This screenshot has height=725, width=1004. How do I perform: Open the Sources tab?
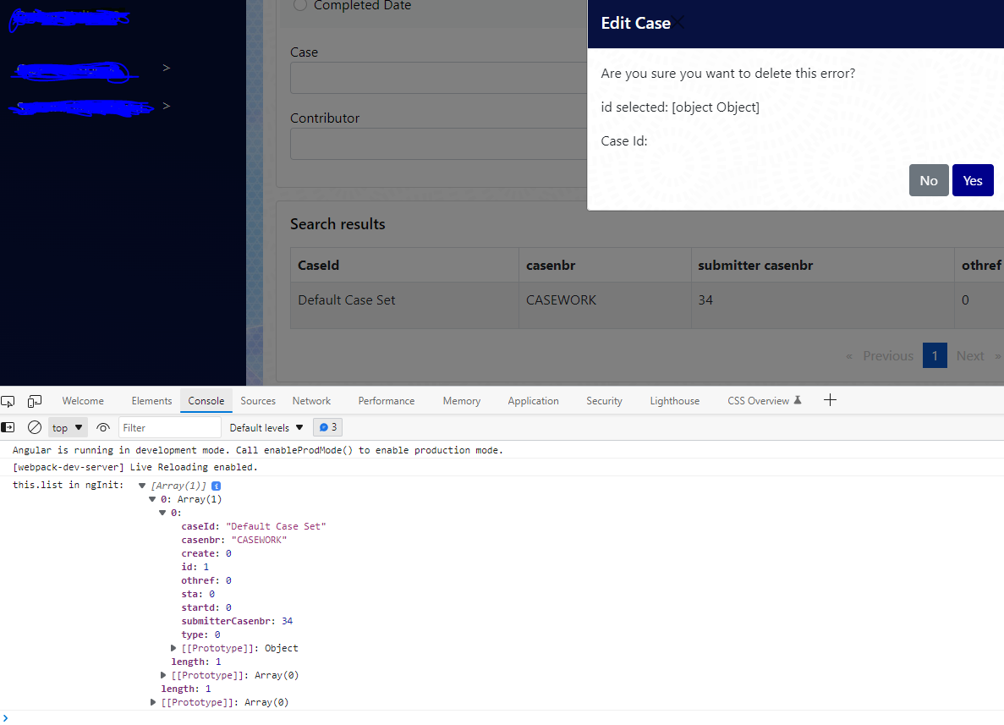pos(258,401)
